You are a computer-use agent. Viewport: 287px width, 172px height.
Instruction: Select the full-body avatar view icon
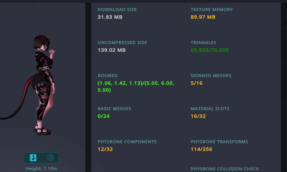[x=33, y=157]
